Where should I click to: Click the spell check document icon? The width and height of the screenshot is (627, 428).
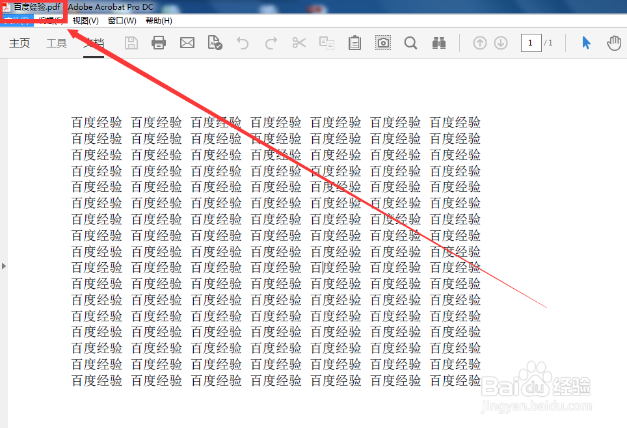215,42
